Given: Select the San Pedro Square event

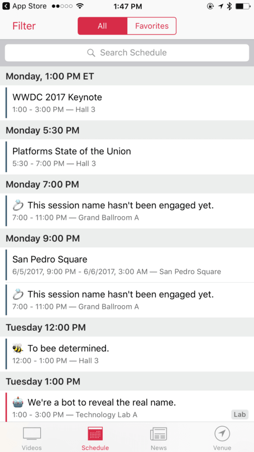Looking at the screenshot, I should tap(127, 265).
